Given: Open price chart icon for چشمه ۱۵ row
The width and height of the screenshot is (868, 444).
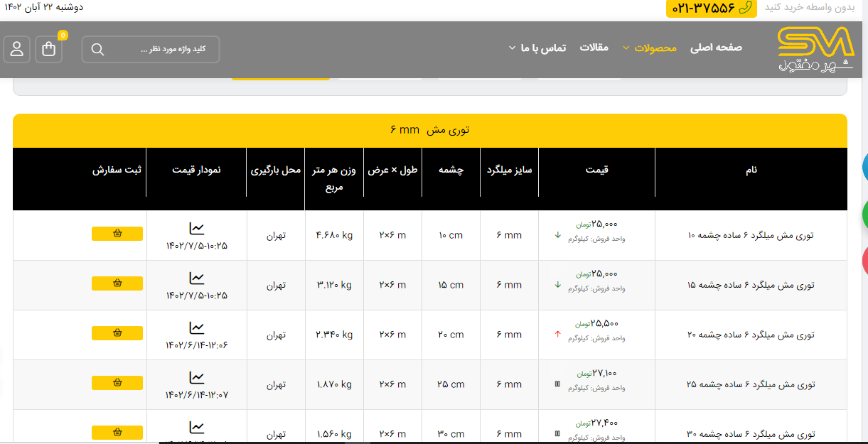Looking at the screenshot, I should 197,278.
